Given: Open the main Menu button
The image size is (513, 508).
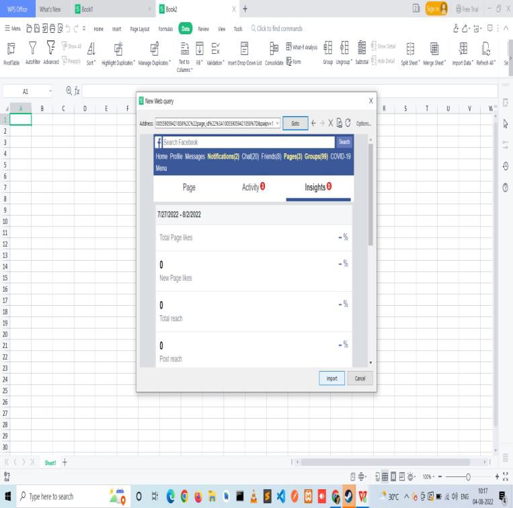Looking at the screenshot, I should coord(13,28).
